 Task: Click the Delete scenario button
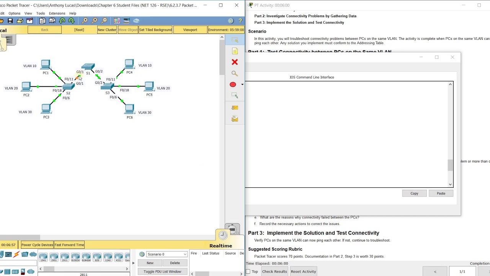point(175,263)
